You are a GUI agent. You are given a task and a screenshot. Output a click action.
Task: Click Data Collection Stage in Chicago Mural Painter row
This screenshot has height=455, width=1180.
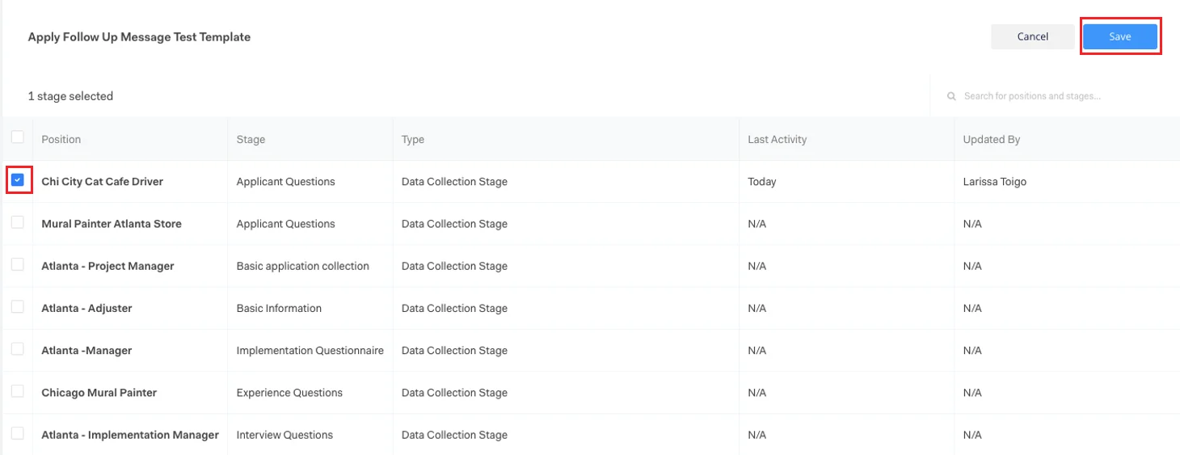click(454, 393)
